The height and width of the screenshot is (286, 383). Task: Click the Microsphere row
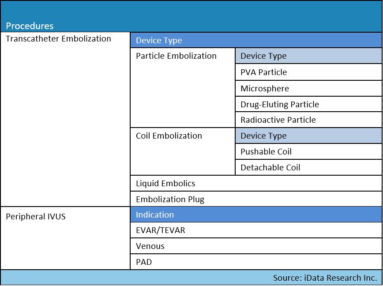point(308,88)
